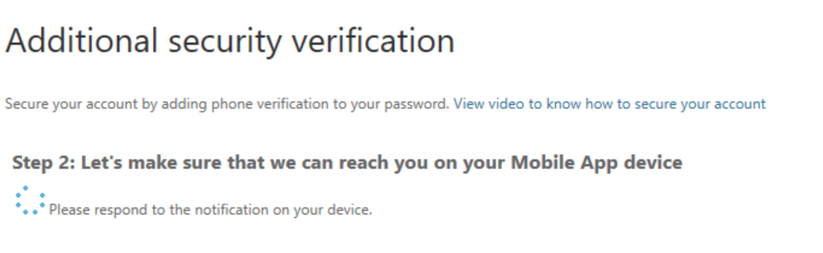Click the blue loading spinner icon
Image resolution: width=823 pixels, height=253 pixels.
coord(30,200)
